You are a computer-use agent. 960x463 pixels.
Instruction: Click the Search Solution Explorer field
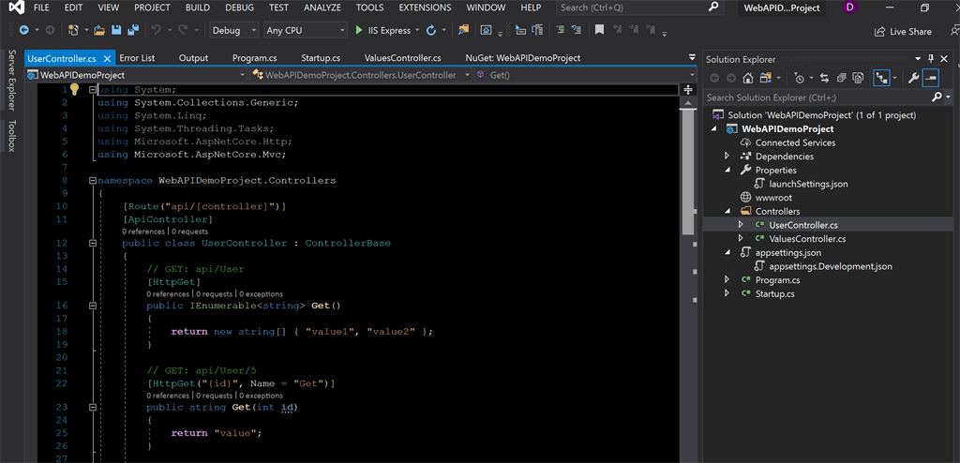817,97
